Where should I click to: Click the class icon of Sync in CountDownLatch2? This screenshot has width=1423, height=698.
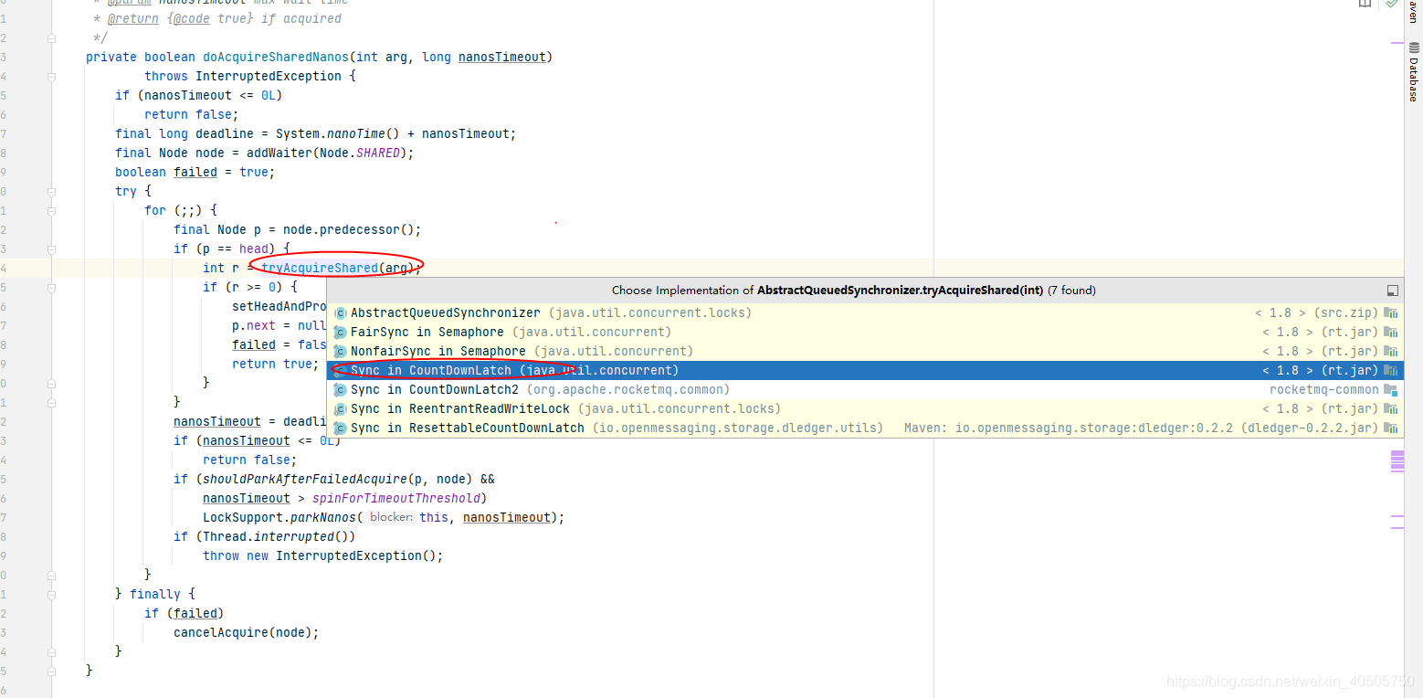(x=340, y=390)
